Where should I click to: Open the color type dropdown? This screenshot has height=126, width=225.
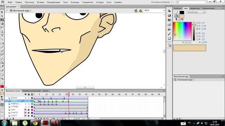tap(196, 12)
